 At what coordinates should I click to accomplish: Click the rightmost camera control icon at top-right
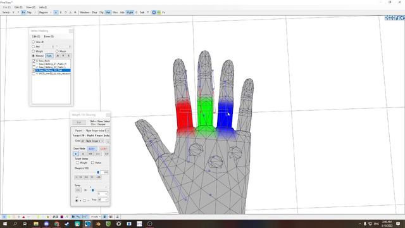coord(402,18)
